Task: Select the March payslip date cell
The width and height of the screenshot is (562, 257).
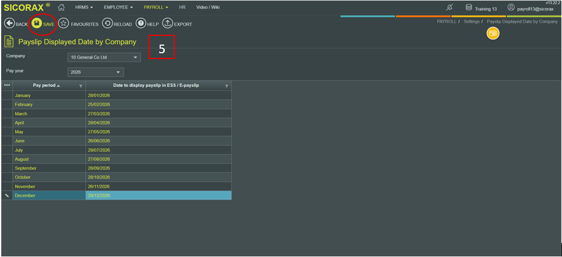Action: coord(158,113)
